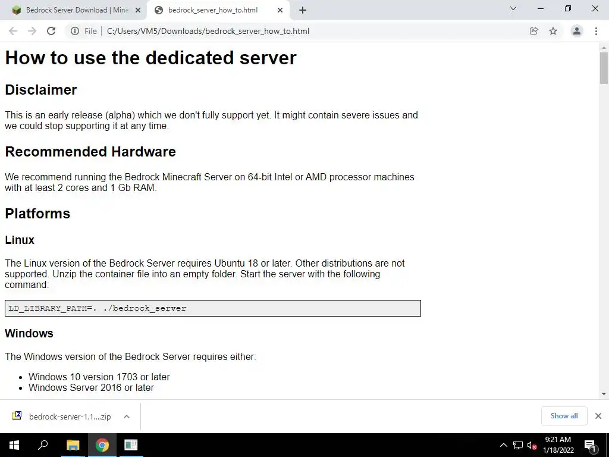
Task: Click 'How to use the dedicated server' title
Action: click(150, 58)
